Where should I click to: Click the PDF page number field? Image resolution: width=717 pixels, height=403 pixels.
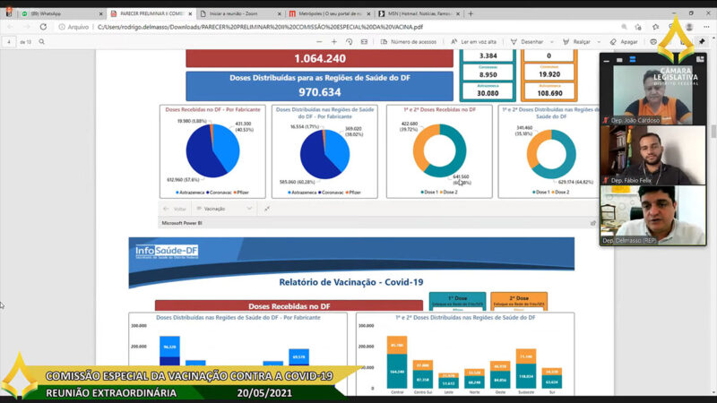click(x=10, y=42)
